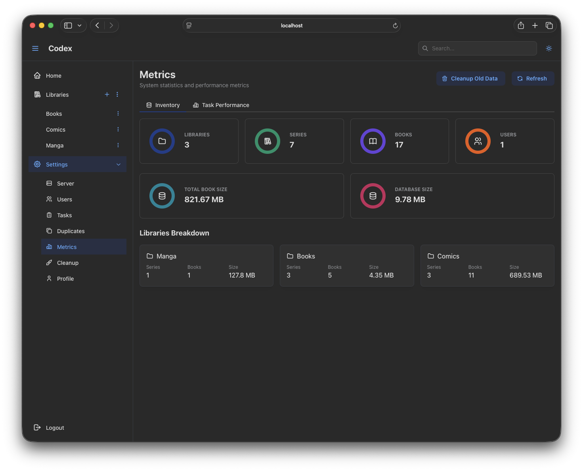Open the three-dot menu beside Libraries
The image size is (583, 471).
pyautogui.click(x=117, y=94)
